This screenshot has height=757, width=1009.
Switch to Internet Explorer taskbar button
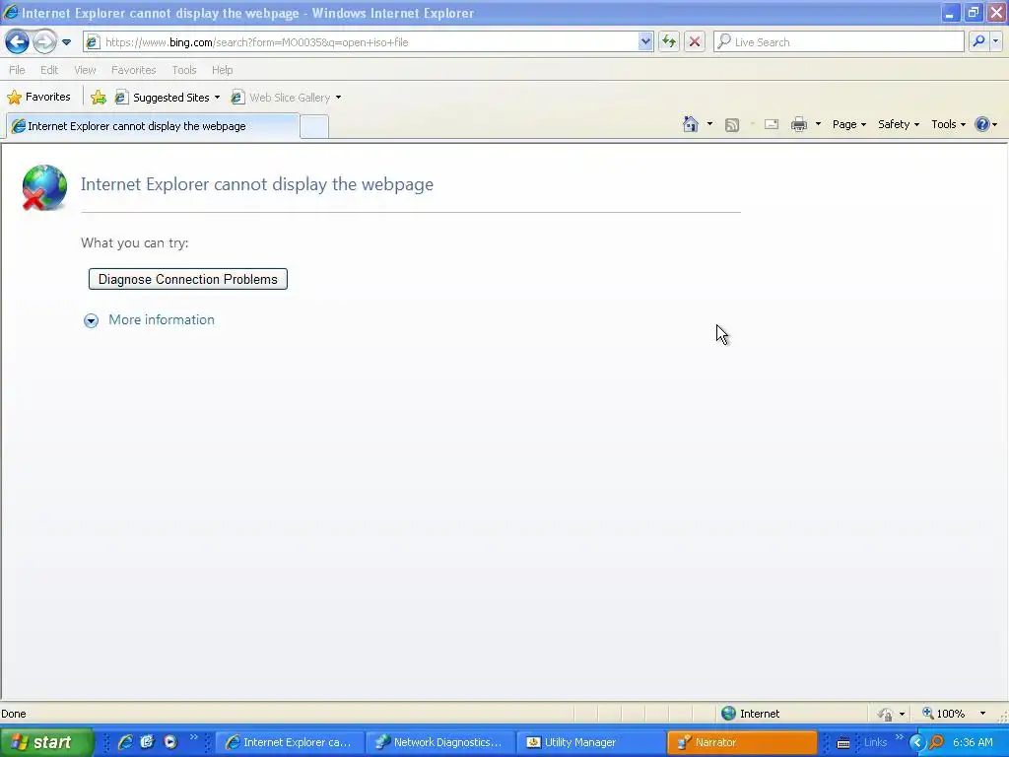(x=289, y=742)
